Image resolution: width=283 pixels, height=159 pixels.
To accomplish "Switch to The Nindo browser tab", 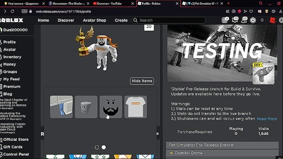I will tap(69, 4).
